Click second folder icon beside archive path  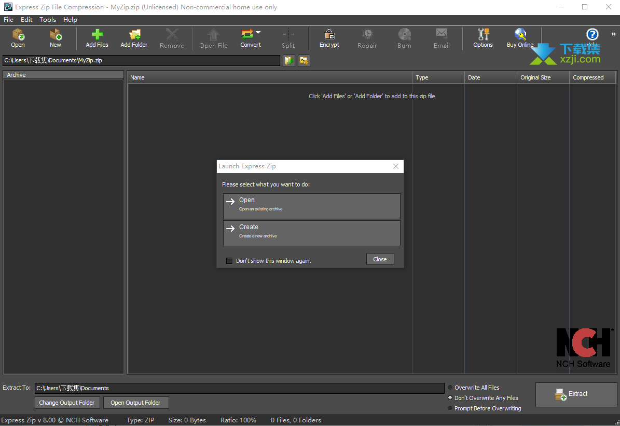(x=304, y=61)
